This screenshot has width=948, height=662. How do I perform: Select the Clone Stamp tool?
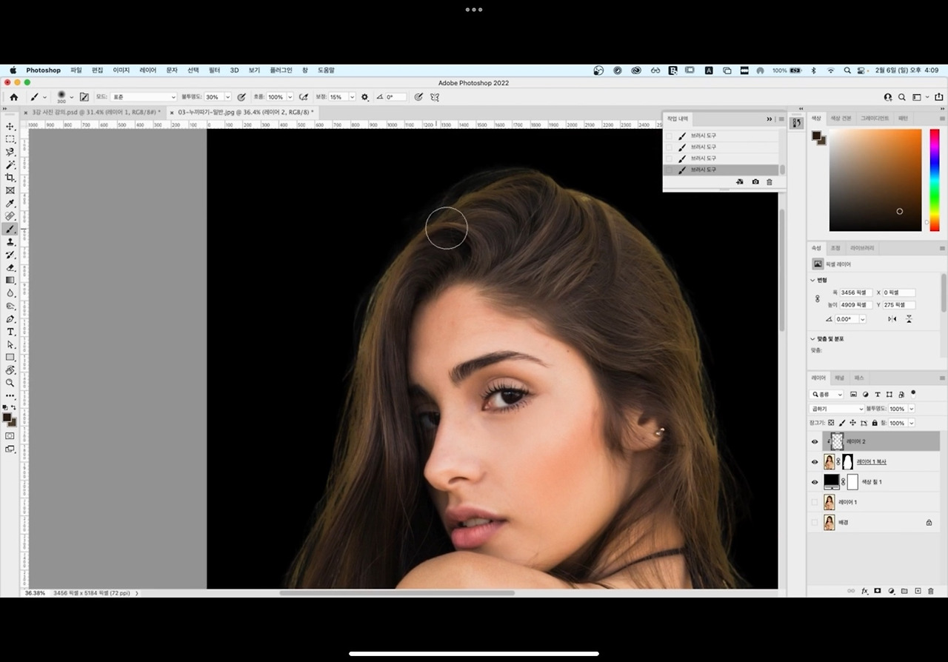click(10, 242)
